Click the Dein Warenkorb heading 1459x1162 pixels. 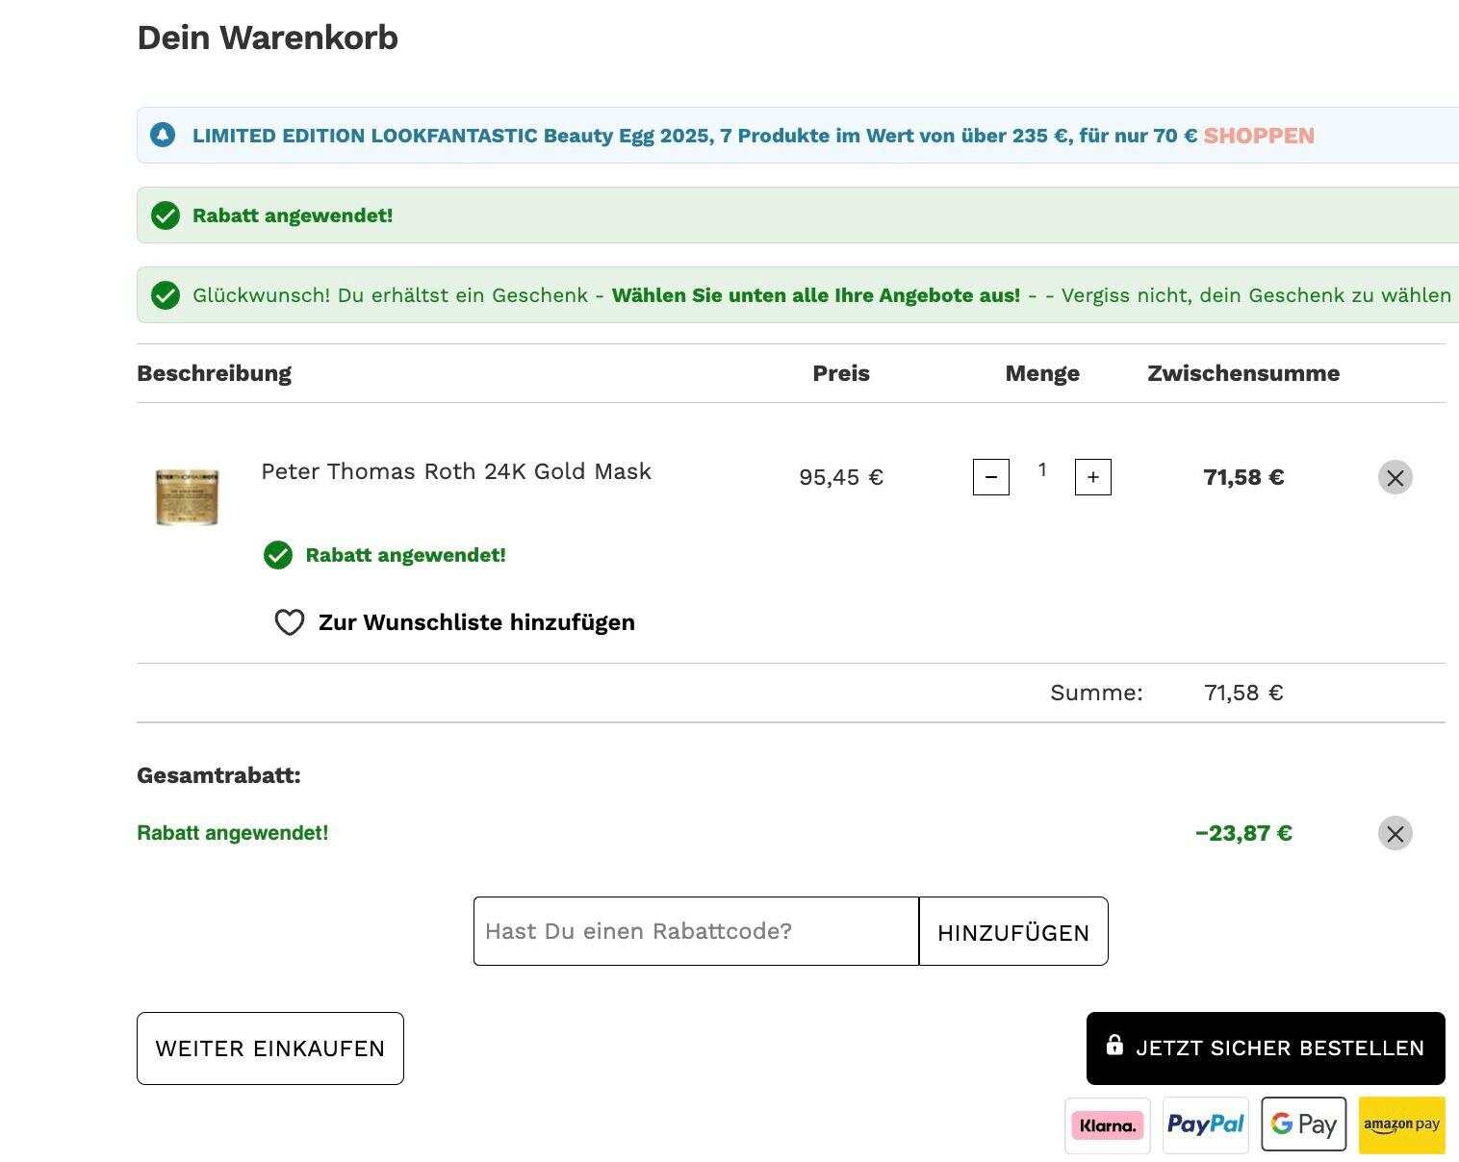click(x=268, y=38)
